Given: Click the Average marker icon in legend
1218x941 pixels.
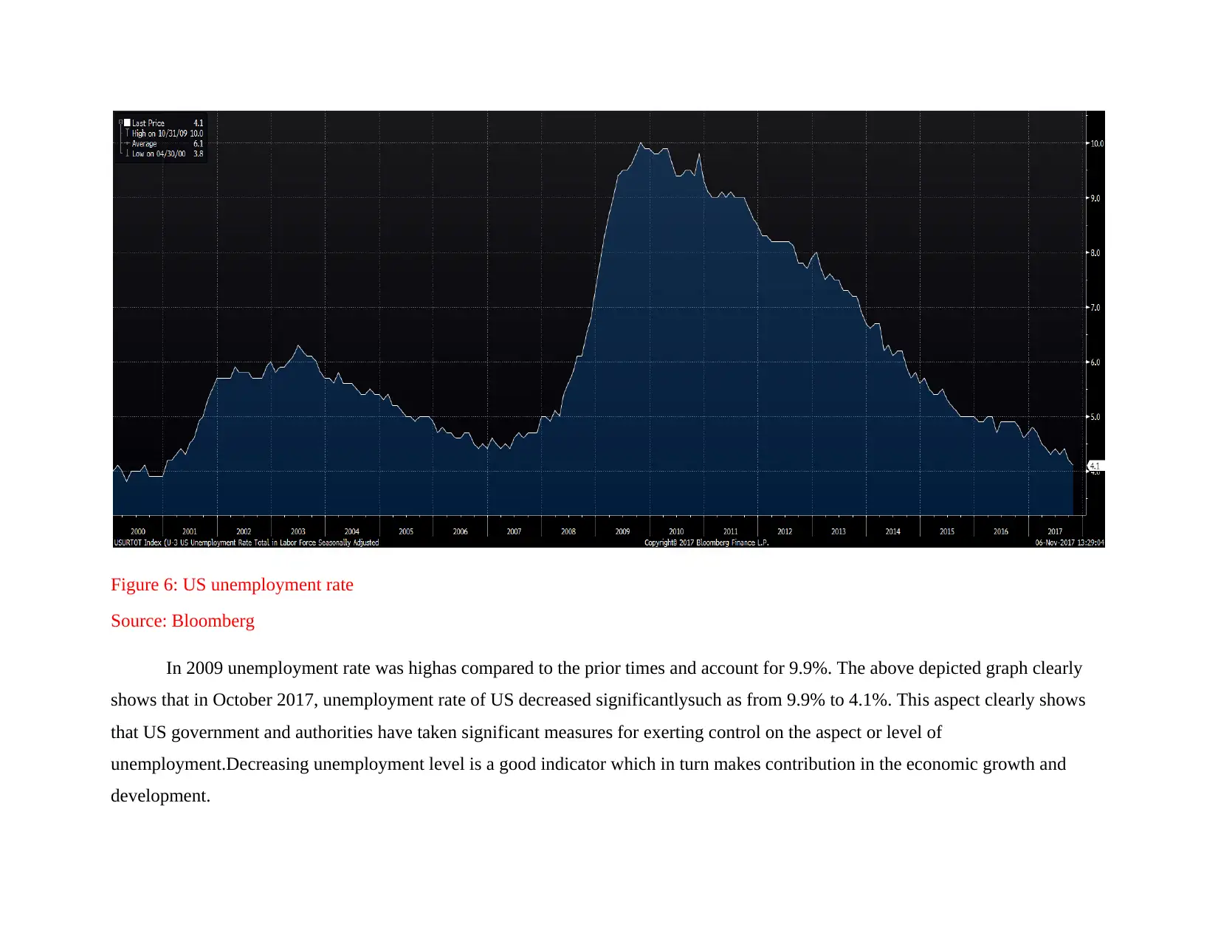Looking at the screenshot, I should coord(127,144).
